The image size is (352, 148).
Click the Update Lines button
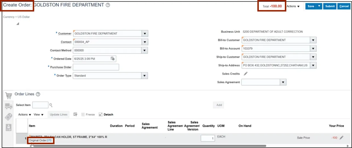59,115
